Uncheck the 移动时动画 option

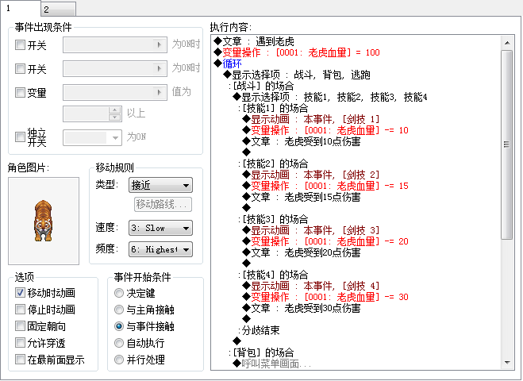[x=20, y=293]
